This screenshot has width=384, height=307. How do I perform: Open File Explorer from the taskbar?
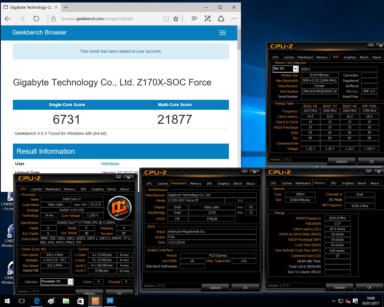pyautogui.click(x=66, y=301)
